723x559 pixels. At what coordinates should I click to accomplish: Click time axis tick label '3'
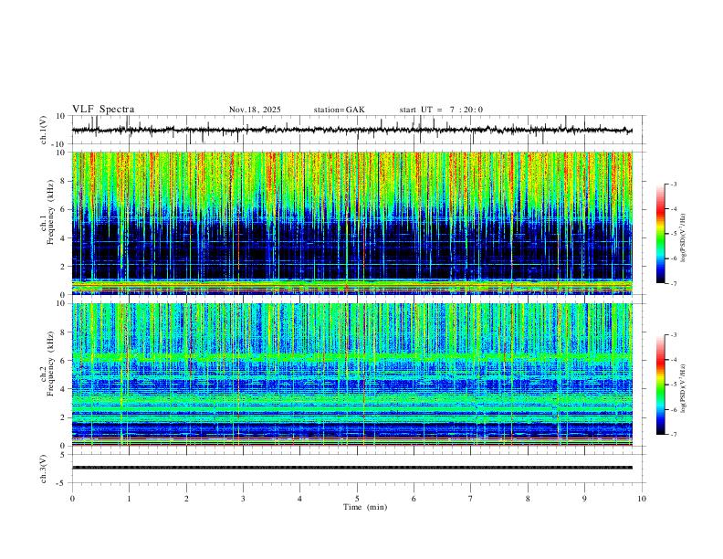[243, 499]
